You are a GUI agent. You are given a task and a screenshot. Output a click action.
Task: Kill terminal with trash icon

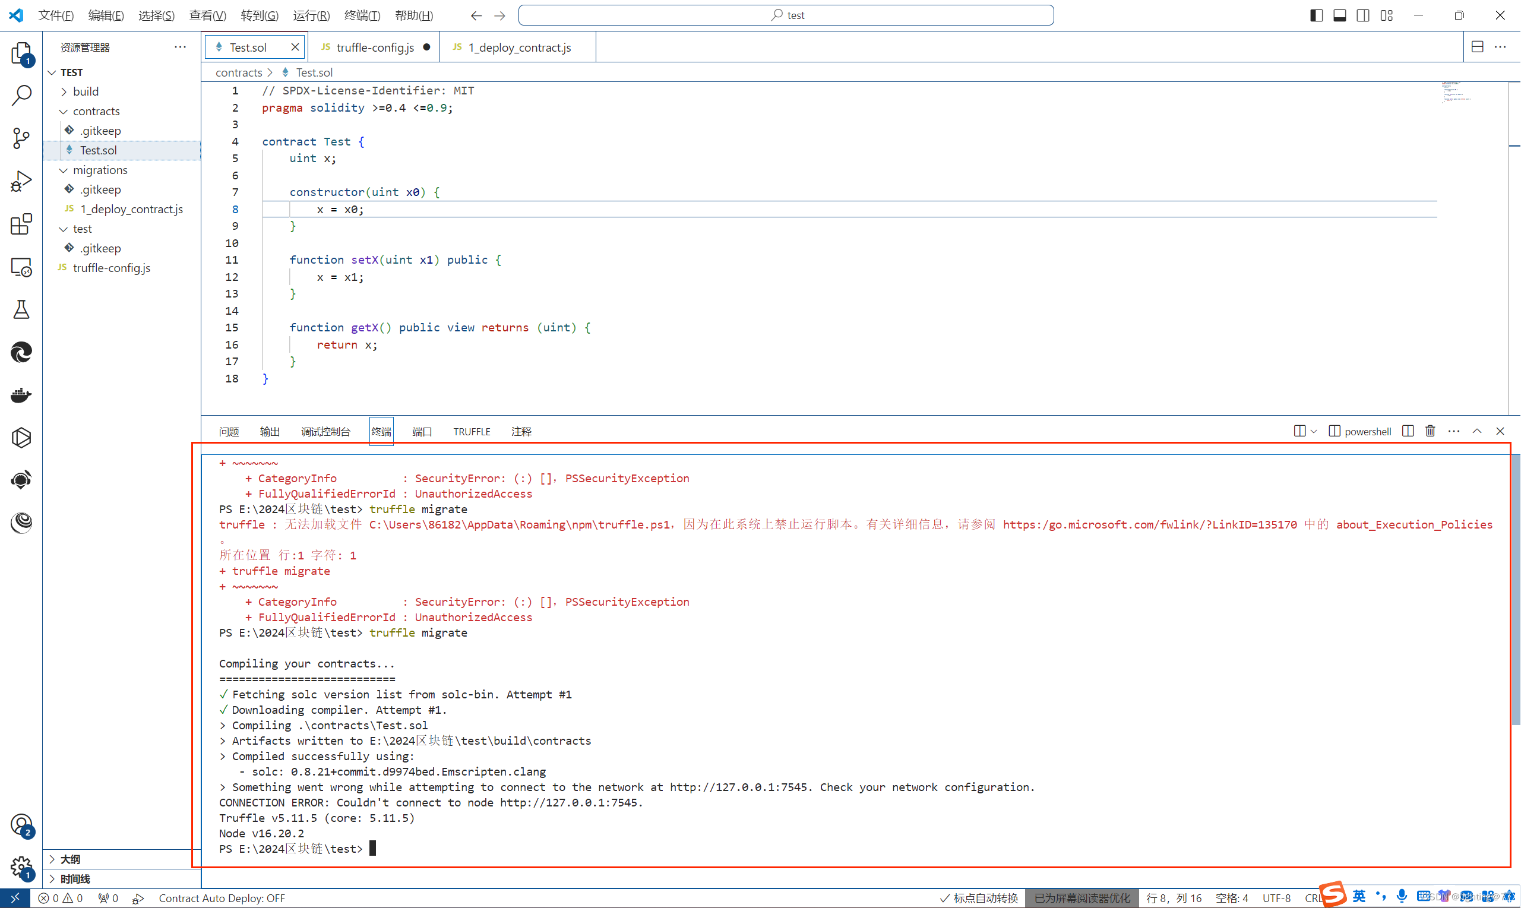click(1430, 431)
